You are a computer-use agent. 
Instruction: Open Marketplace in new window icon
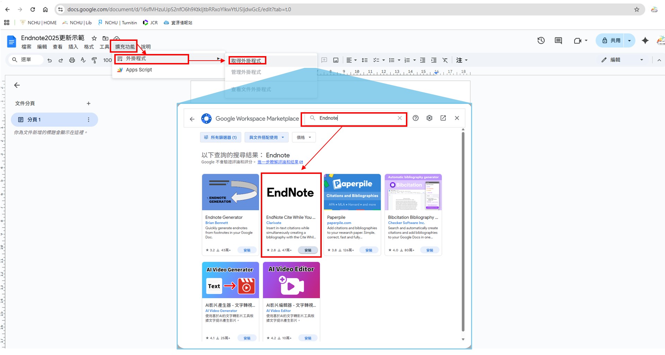coord(443,118)
